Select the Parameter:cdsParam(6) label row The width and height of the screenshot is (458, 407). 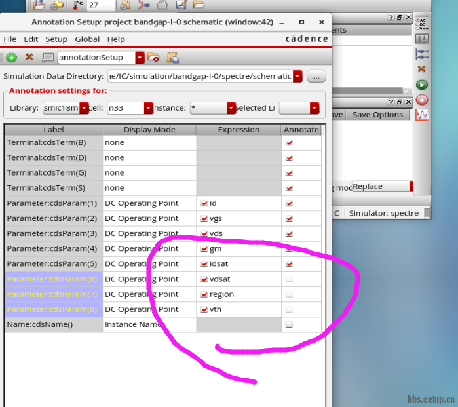pyautogui.click(x=54, y=279)
